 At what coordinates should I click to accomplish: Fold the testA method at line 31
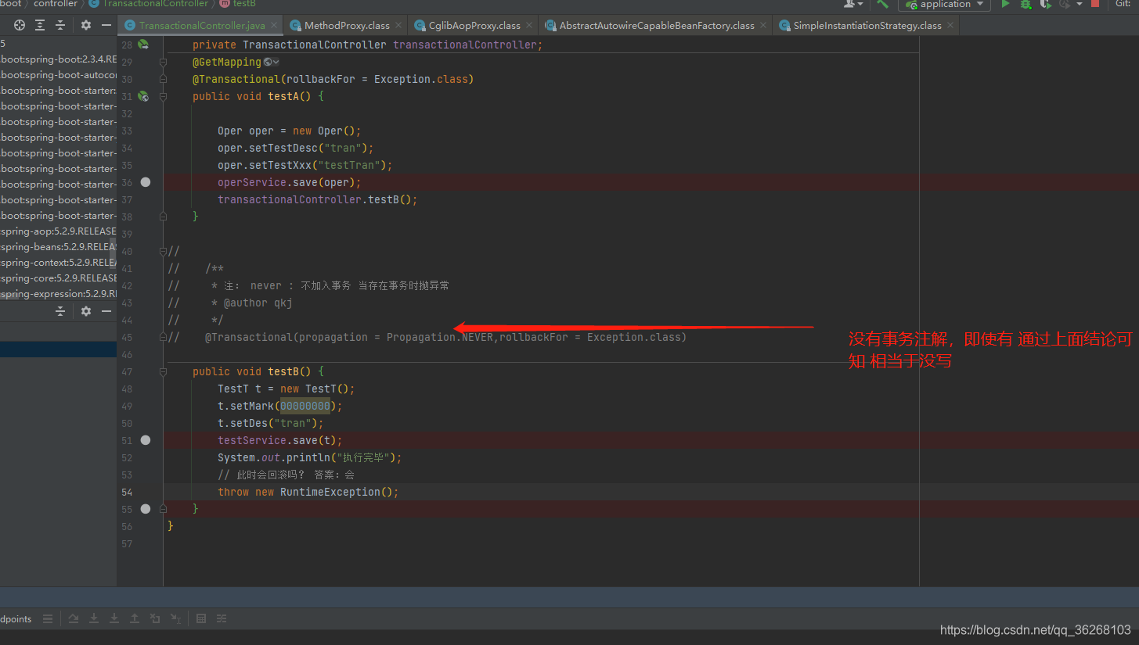[x=164, y=96]
